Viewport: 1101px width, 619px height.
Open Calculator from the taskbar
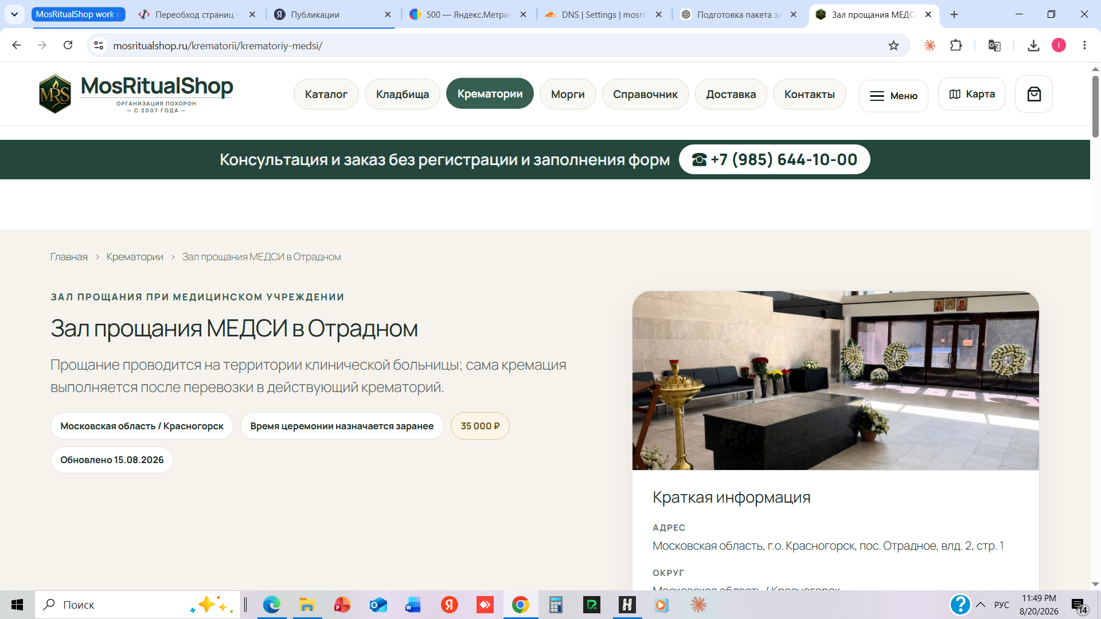coord(556,605)
